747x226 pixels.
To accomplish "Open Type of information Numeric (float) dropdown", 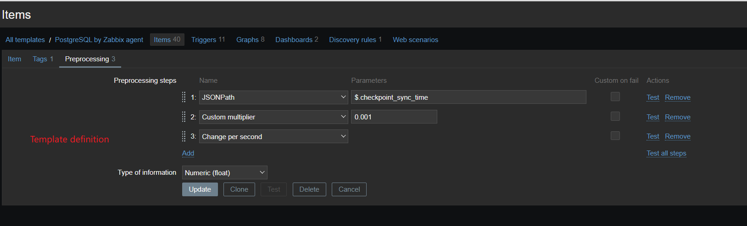I will pyautogui.click(x=224, y=172).
